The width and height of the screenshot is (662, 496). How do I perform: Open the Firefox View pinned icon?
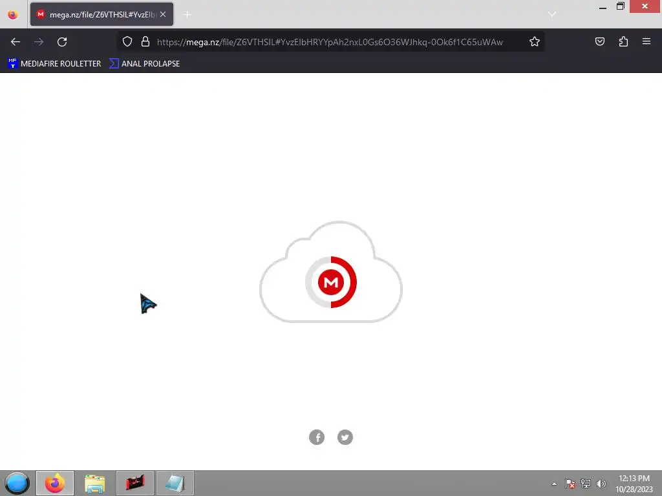(x=13, y=15)
